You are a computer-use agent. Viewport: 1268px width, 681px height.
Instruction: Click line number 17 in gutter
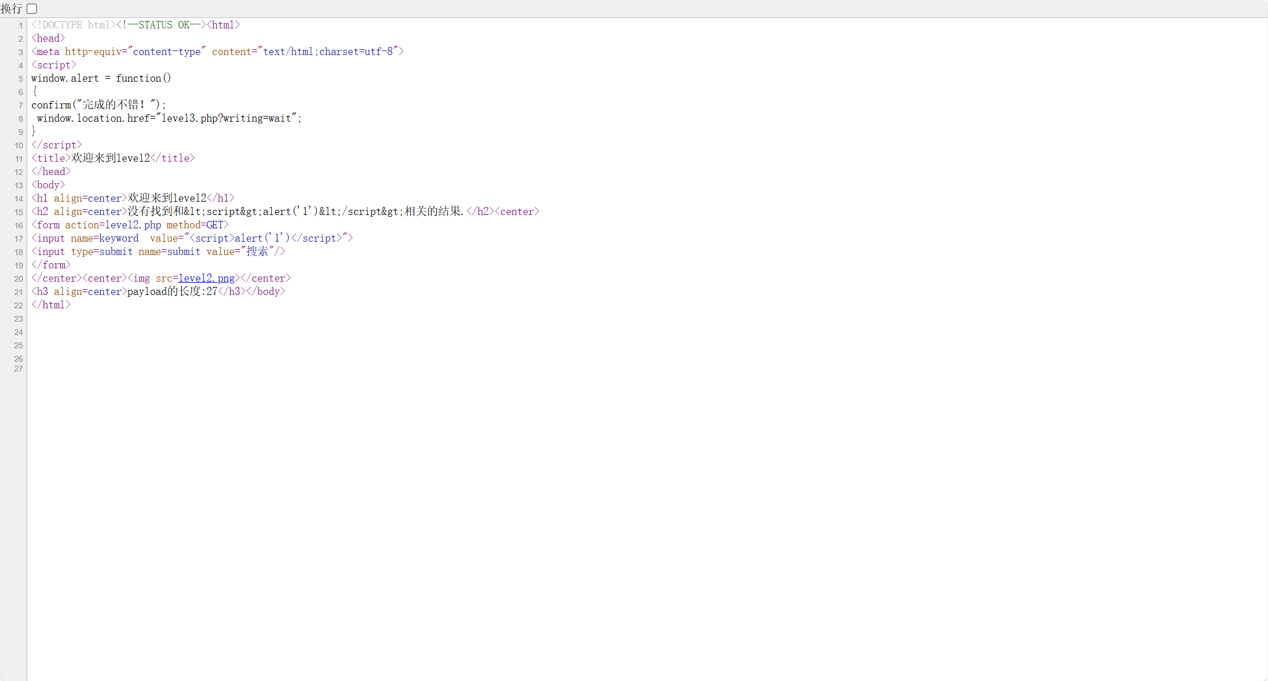[19, 239]
